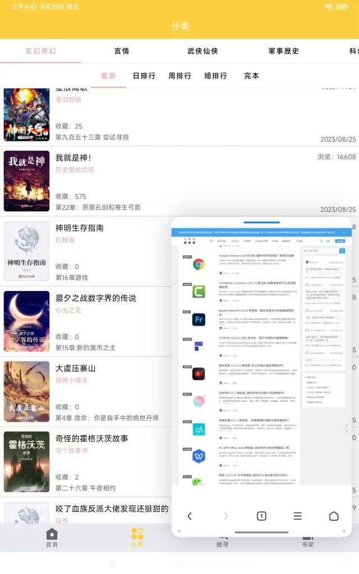The height and width of the screenshot is (574, 359).
Task: Tap the browser forward arrow in floating window
Action: click(x=225, y=516)
